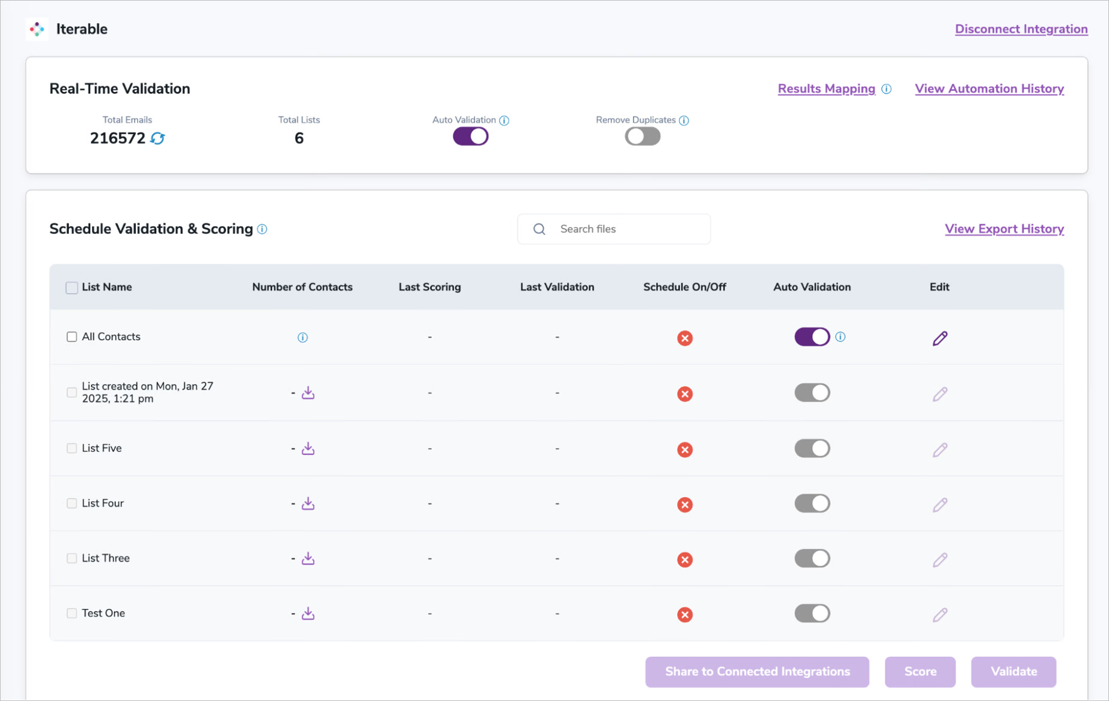
Task: Click Number of Contacts column header
Action: pyautogui.click(x=302, y=287)
